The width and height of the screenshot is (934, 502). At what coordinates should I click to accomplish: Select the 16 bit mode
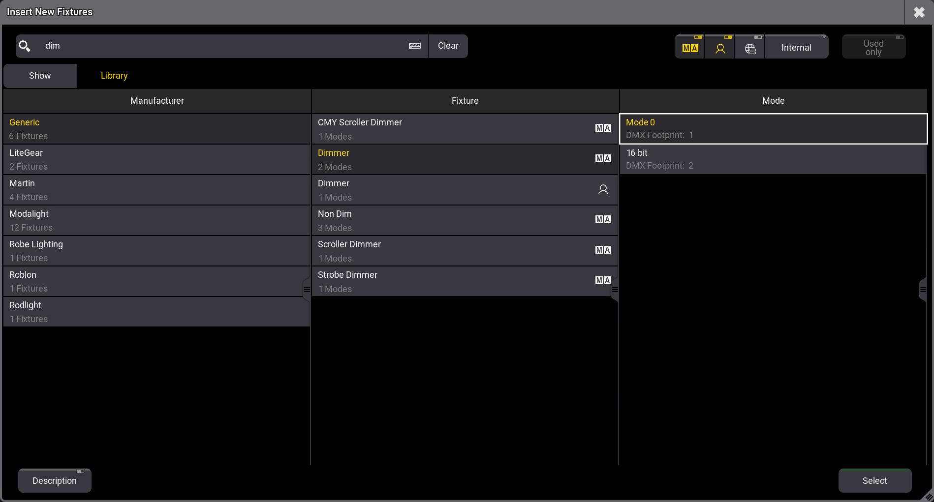coord(773,159)
